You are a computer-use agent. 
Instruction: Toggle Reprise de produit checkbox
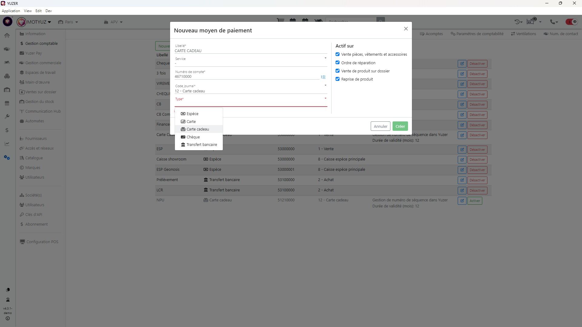point(337,79)
